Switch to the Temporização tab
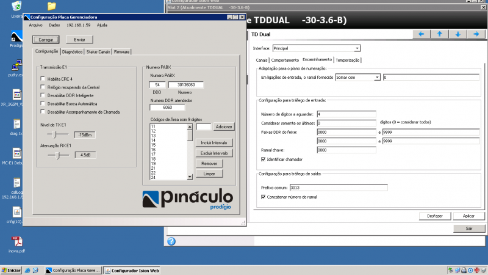The image size is (488, 275). pos(348,60)
